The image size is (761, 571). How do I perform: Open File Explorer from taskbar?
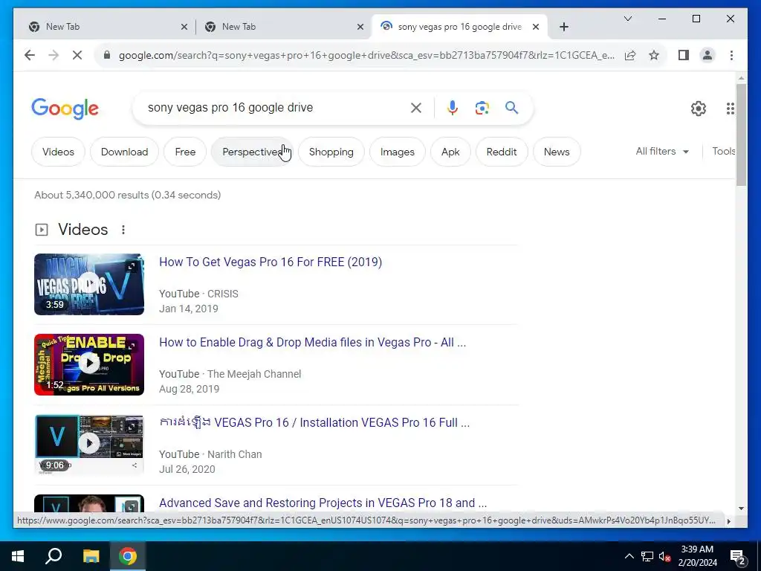[x=91, y=556]
